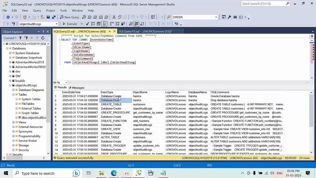The width and height of the screenshot is (316, 178).
Task: Switch to the SQLQuery19.sql tab
Action: [145, 31]
